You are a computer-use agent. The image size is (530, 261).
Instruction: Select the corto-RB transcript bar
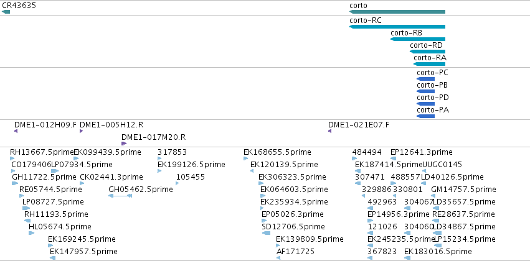coord(418,39)
